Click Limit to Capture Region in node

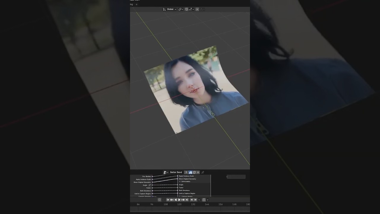[x=187, y=193]
